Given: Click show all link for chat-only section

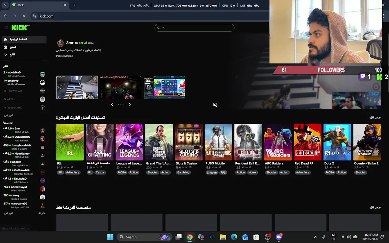Looking at the screenshot, I should [375, 208].
